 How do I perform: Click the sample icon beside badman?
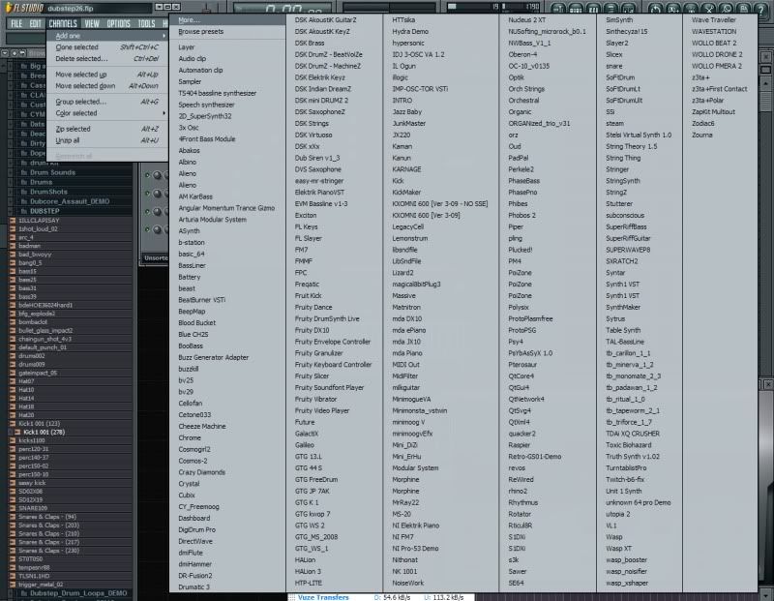click(13, 246)
